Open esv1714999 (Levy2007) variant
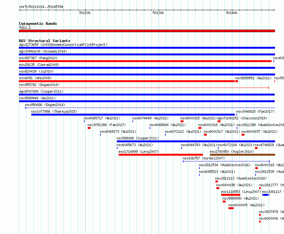The image size is (284, 234). point(138,152)
